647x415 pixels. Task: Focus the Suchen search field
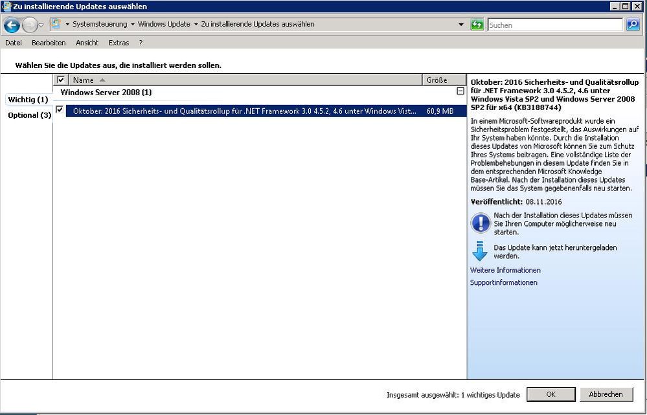[555, 25]
